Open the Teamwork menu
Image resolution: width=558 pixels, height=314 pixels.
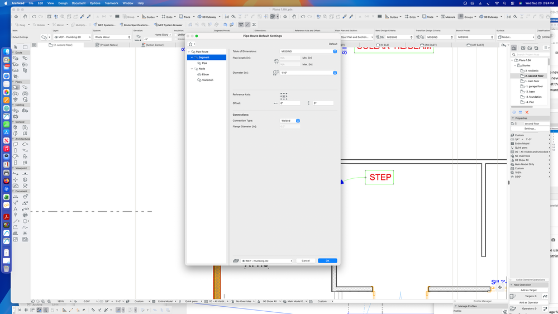coord(111,3)
